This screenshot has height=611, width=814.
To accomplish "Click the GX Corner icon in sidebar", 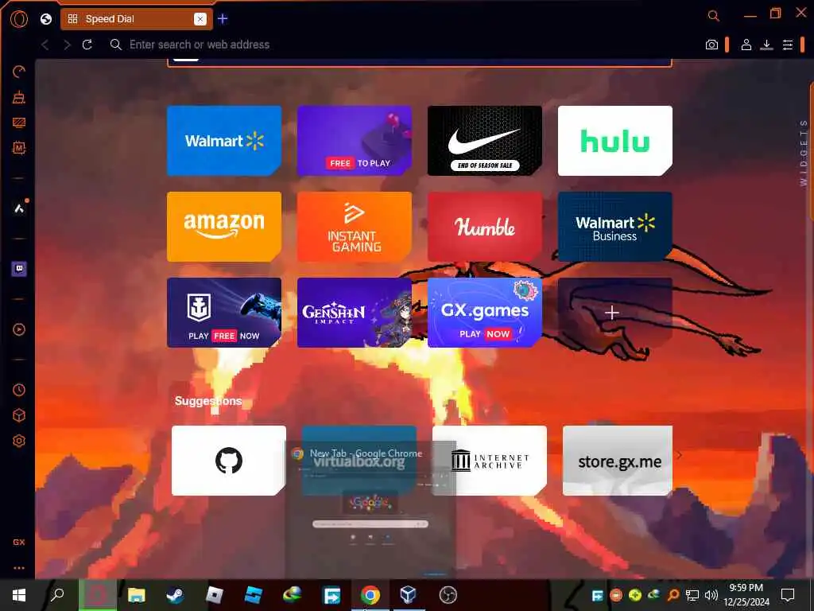I will [x=19, y=542].
